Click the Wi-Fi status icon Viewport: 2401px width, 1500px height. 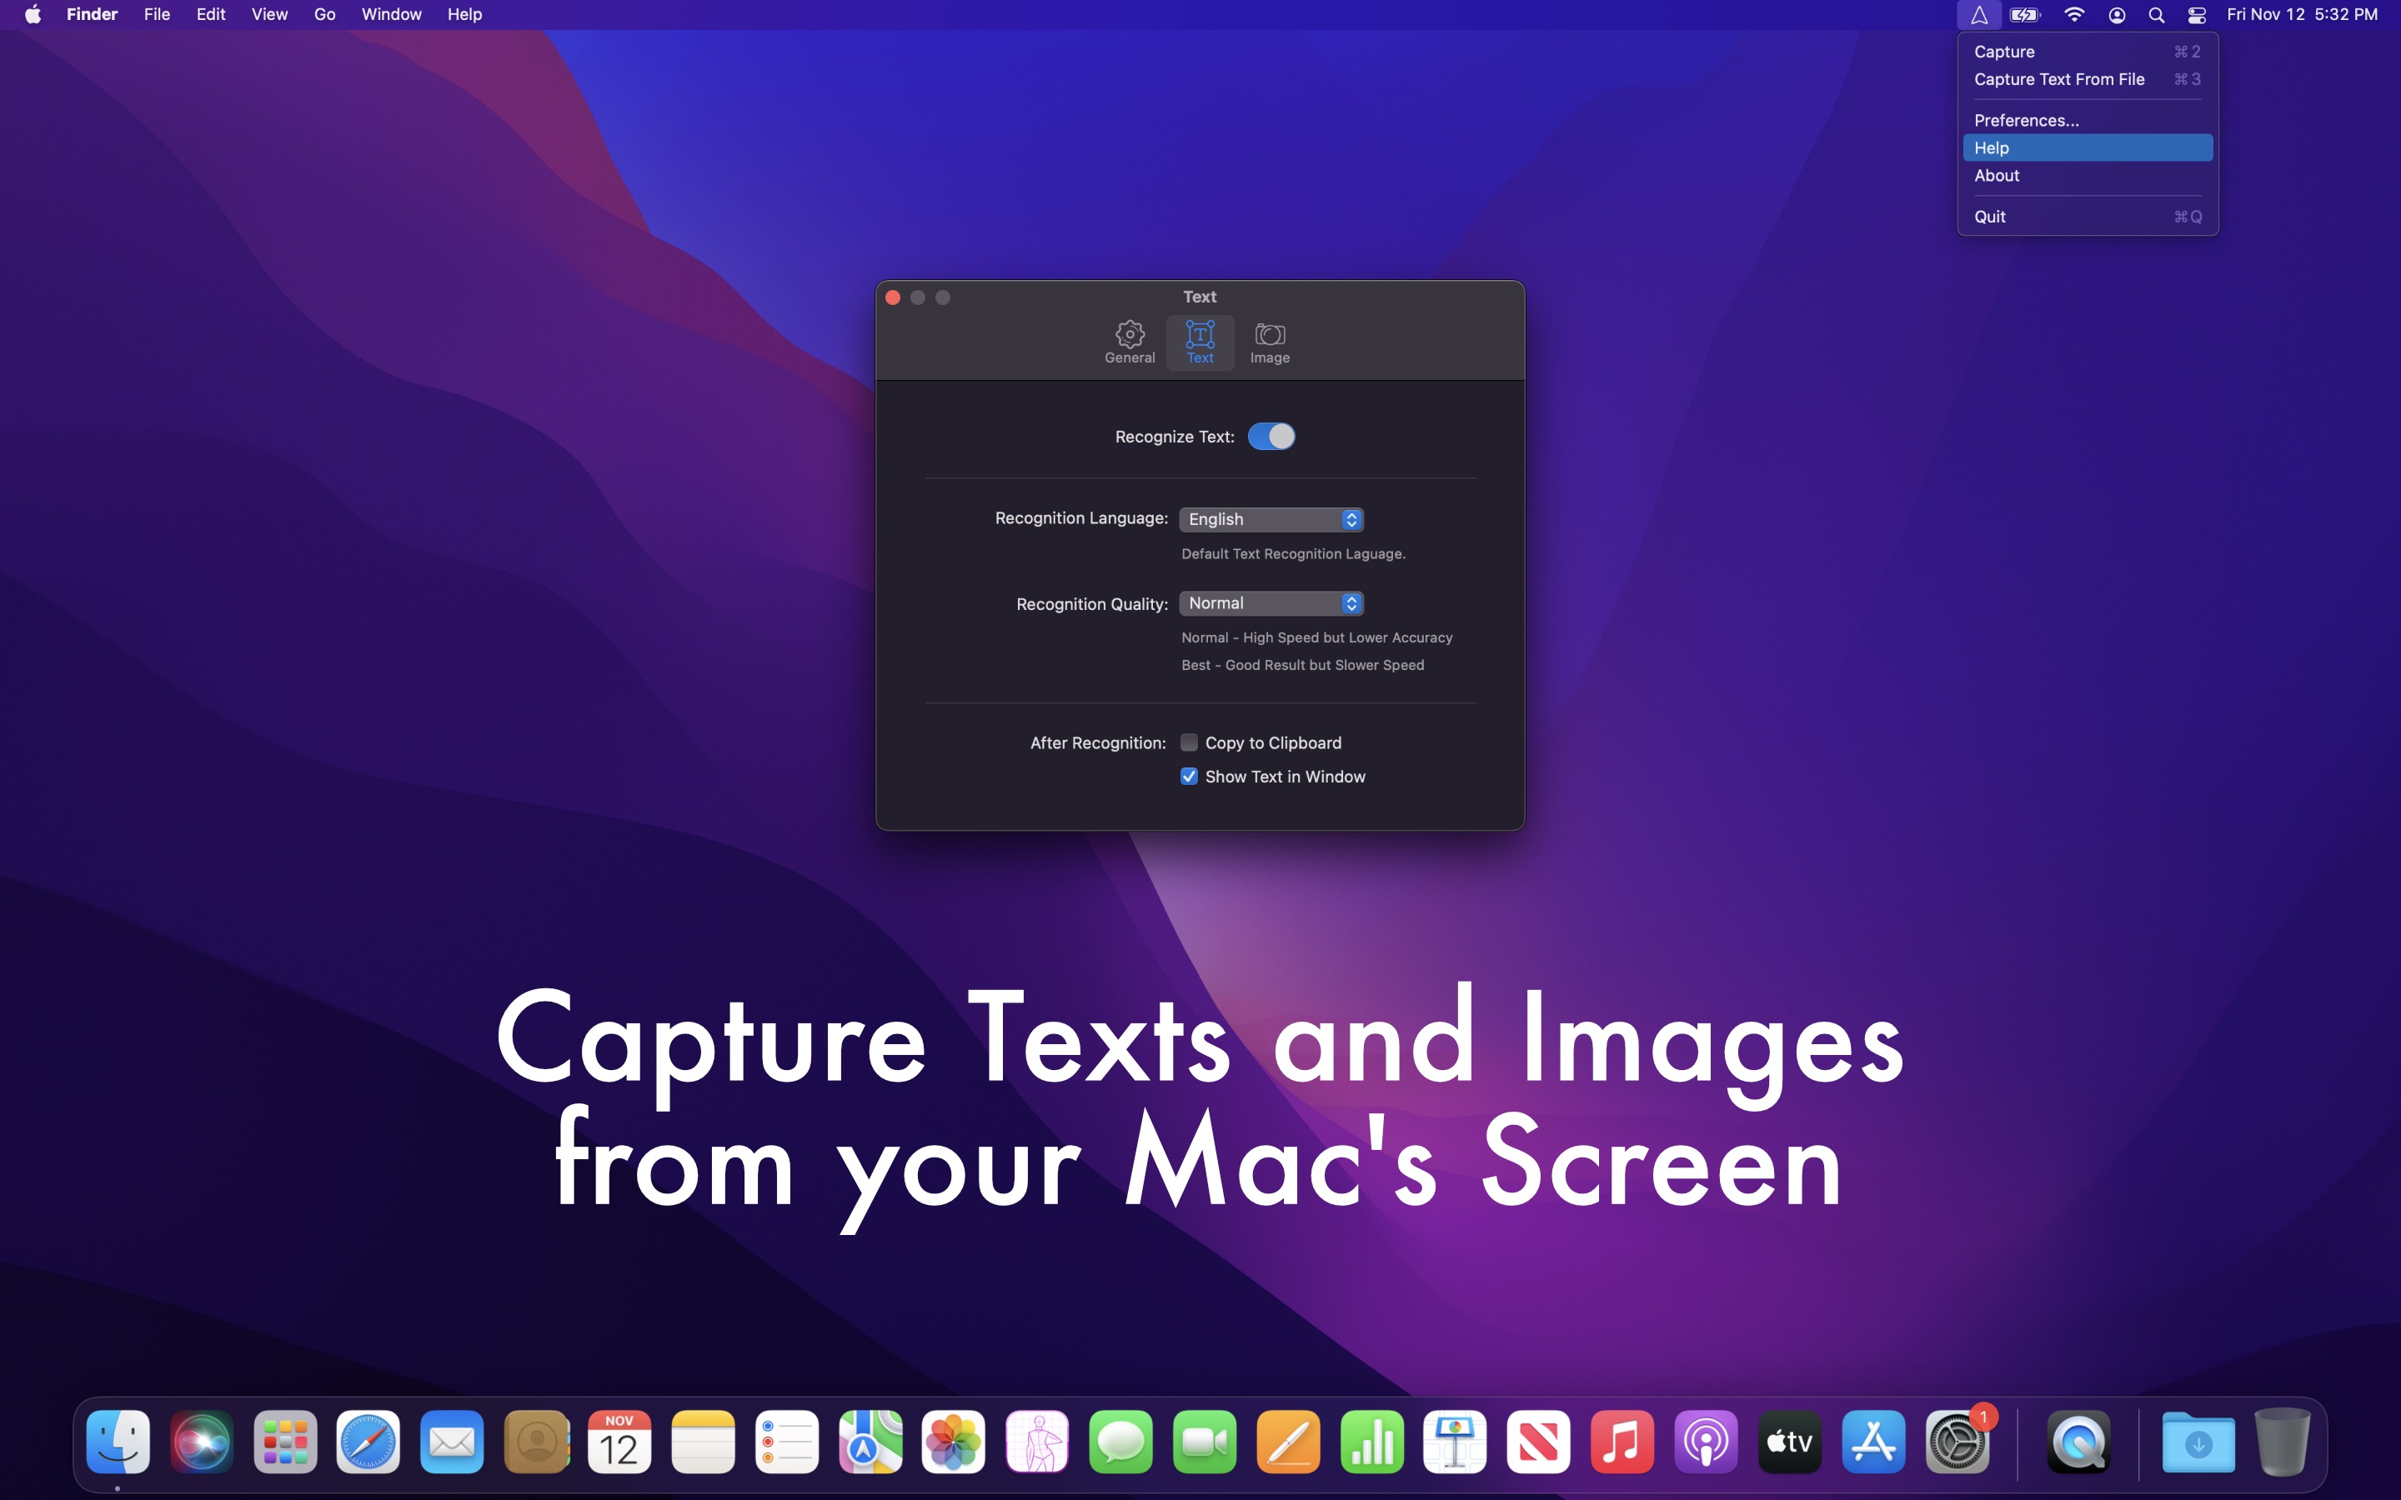pyautogui.click(x=2073, y=15)
